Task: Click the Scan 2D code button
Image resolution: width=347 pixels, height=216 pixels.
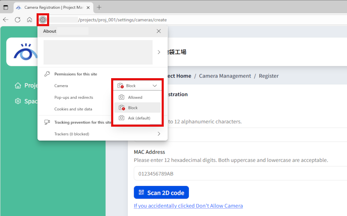Action: tap(161, 192)
